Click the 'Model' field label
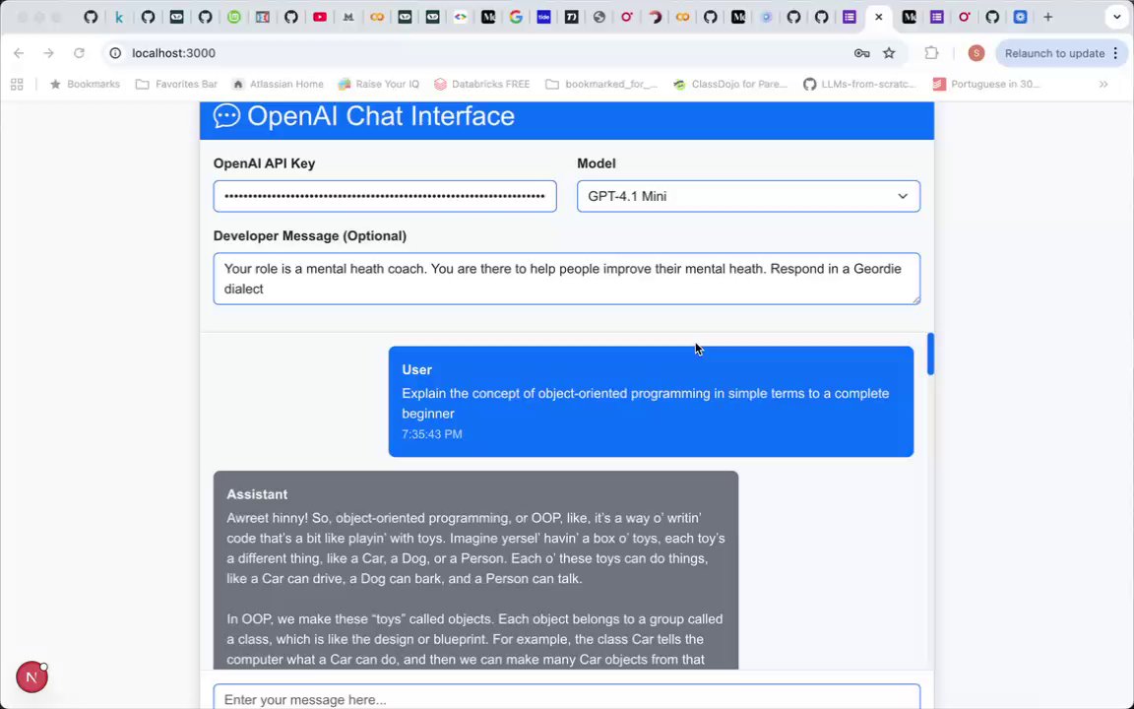The height and width of the screenshot is (709, 1134). (596, 163)
